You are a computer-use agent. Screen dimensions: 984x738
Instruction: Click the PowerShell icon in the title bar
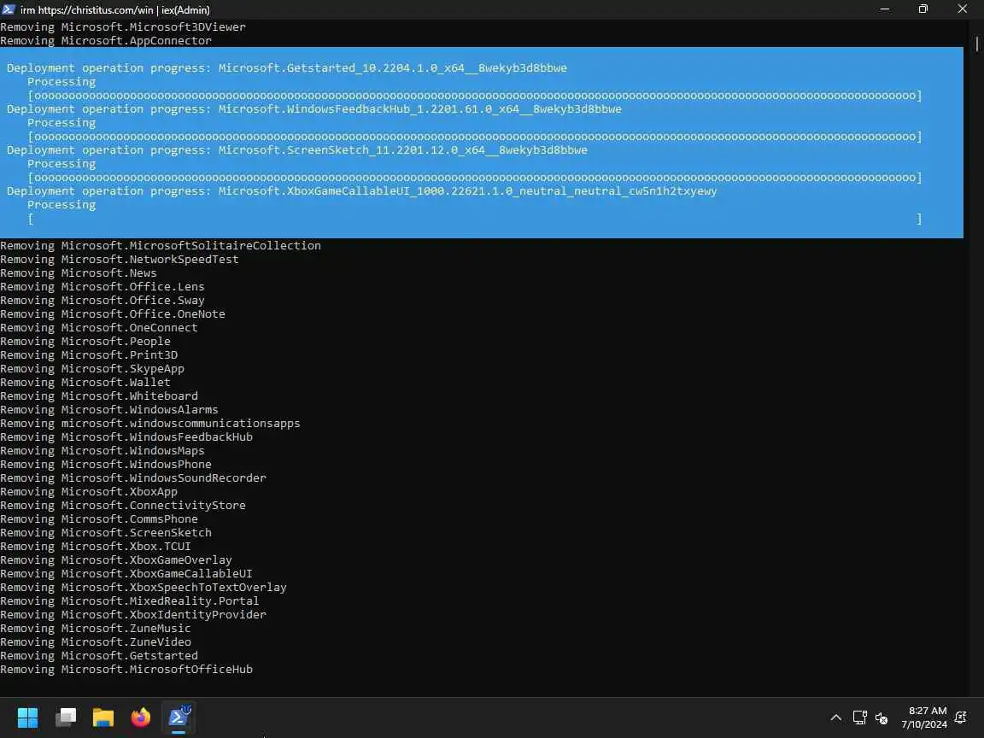9,9
